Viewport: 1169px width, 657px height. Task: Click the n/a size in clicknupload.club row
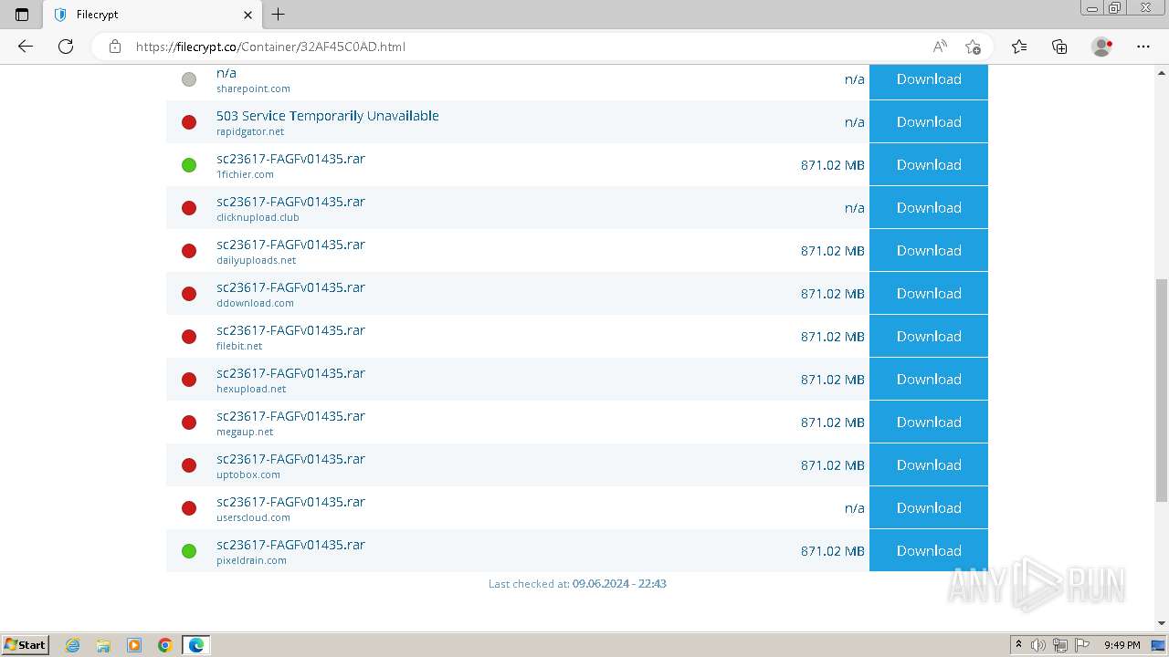pyautogui.click(x=854, y=208)
